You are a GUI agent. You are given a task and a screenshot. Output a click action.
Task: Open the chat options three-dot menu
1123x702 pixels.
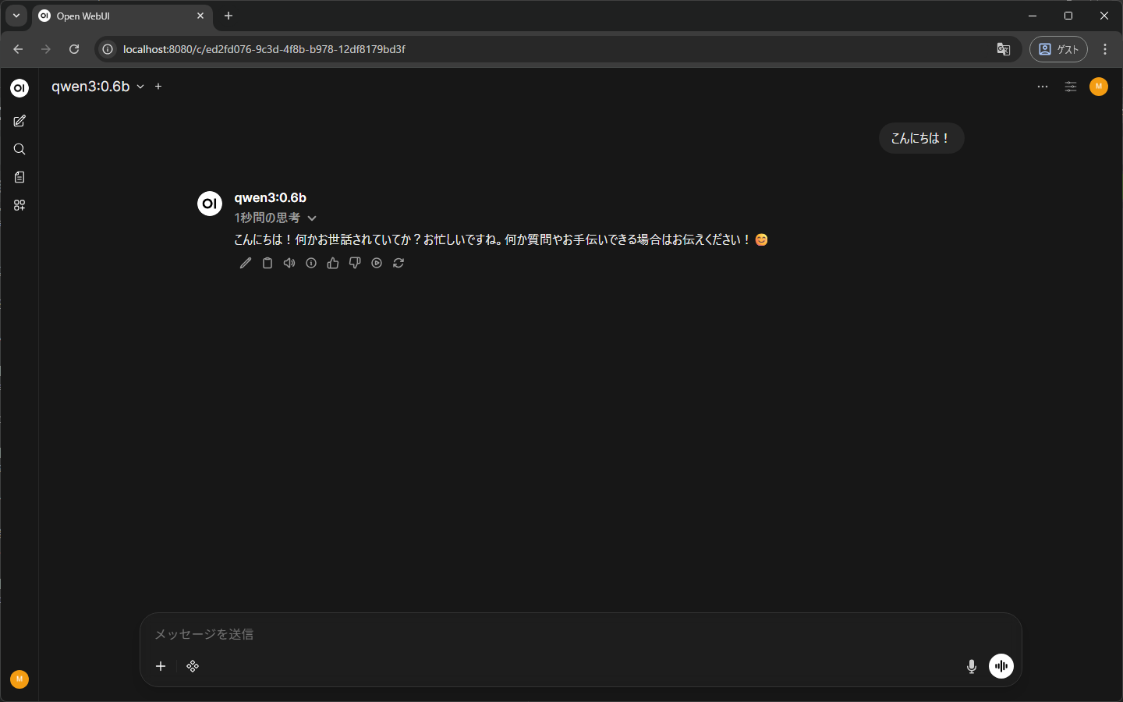pyautogui.click(x=1043, y=87)
